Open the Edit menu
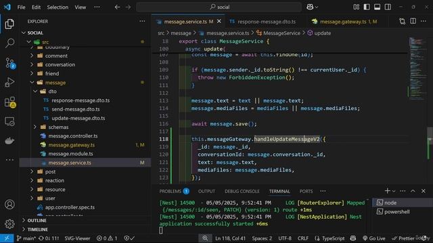 36,7
